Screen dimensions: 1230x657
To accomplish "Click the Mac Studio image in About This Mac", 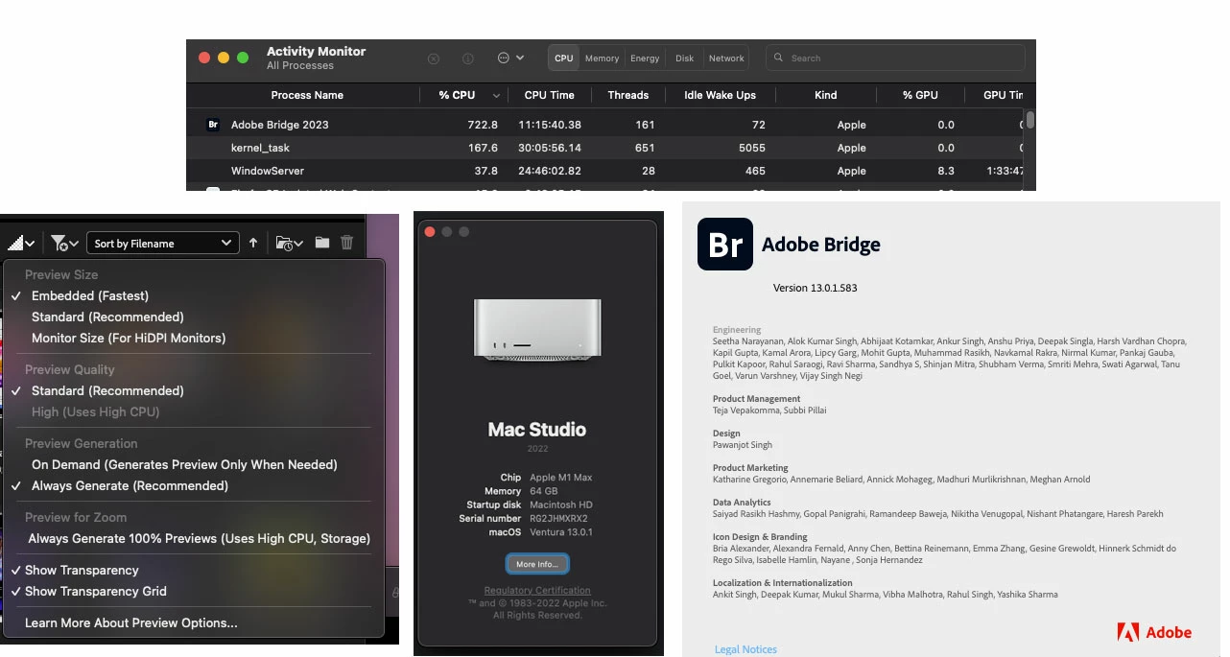I will click(x=536, y=329).
